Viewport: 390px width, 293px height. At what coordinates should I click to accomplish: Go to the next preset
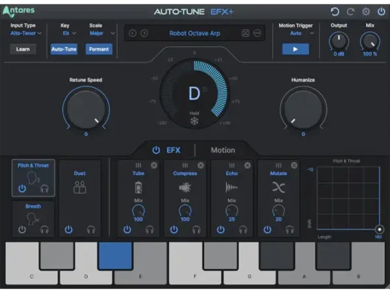coord(144,33)
